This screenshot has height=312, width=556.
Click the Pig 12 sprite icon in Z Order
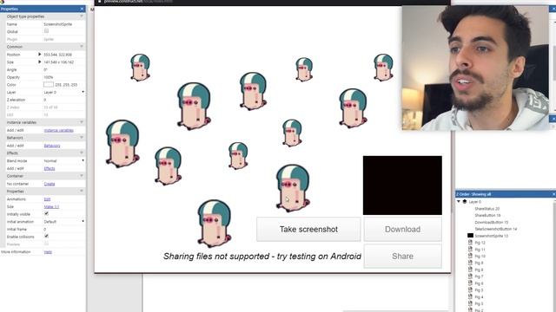(x=470, y=243)
